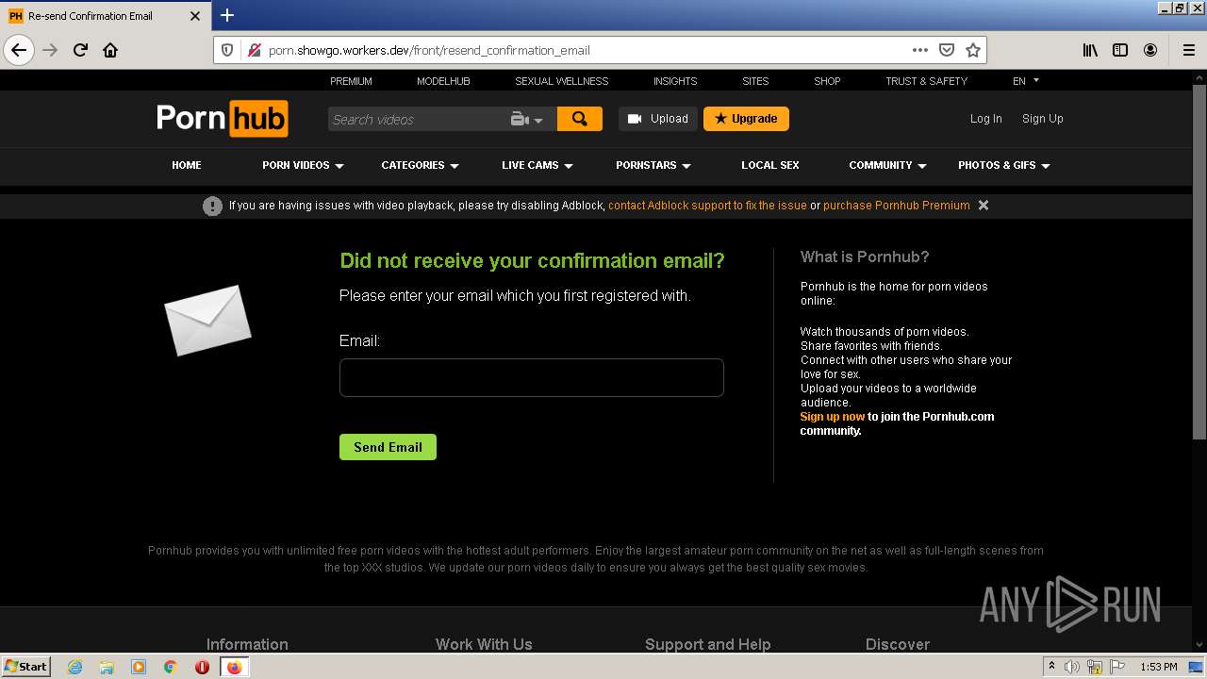This screenshot has width=1207, height=679.
Task: Click the Upload button
Action: click(x=658, y=119)
